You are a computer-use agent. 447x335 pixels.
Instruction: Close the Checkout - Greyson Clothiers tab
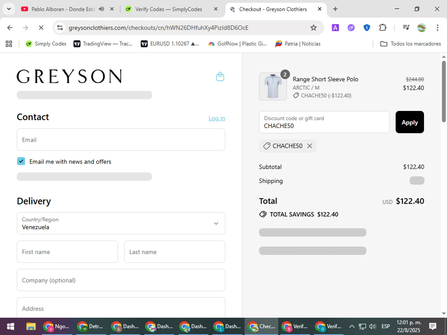coord(319,9)
